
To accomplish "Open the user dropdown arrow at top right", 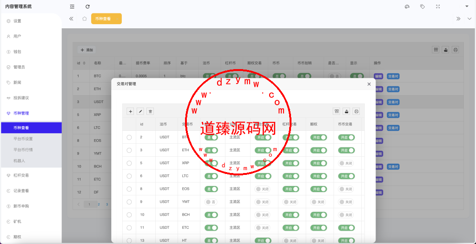I will [x=467, y=6].
